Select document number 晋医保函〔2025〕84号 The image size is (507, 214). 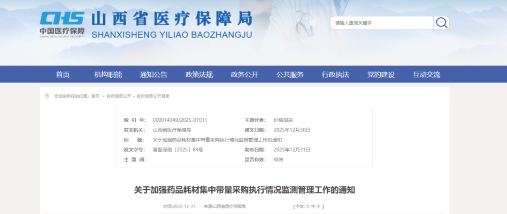tap(178, 150)
